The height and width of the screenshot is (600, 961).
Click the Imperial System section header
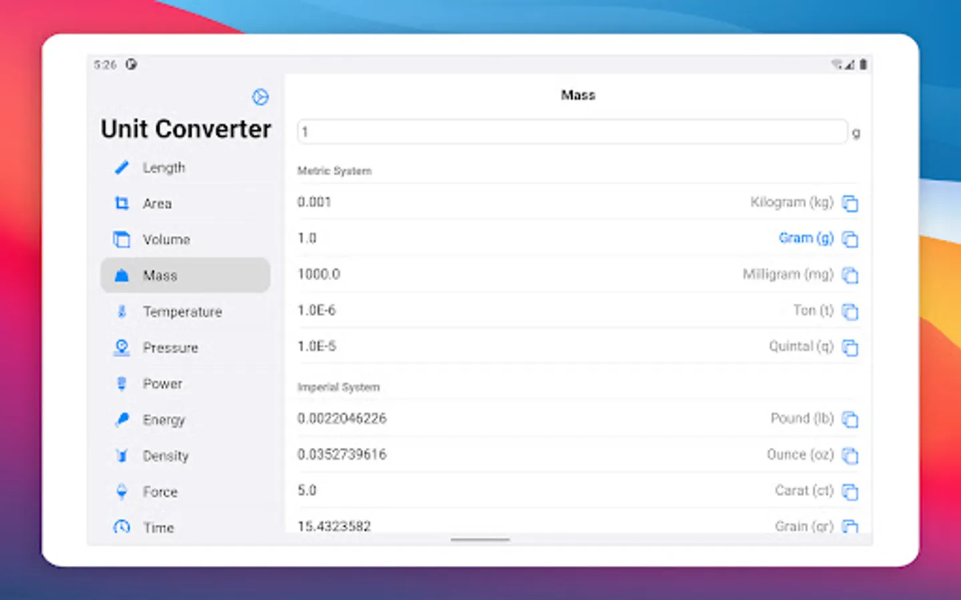338,387
